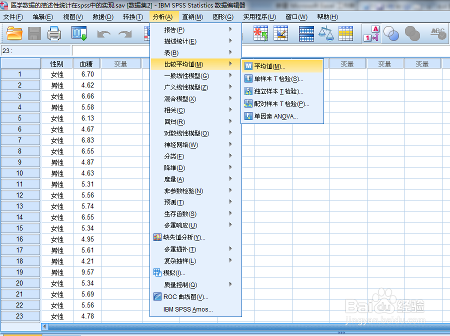The width and height of the screenshot is (450, 336).
Task: Open the 直销(M) menu
Action: tap(192, 17)
